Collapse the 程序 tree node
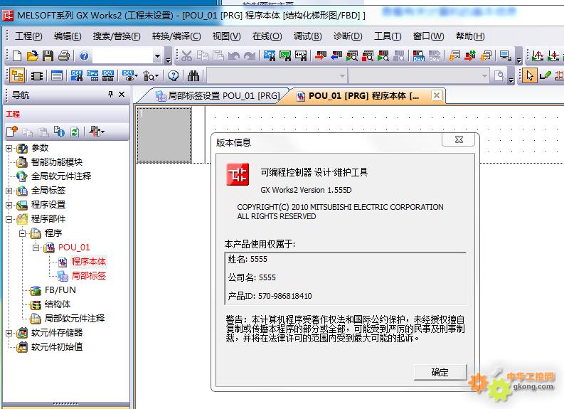Screen dimensions: 564x409 point(22,233)
